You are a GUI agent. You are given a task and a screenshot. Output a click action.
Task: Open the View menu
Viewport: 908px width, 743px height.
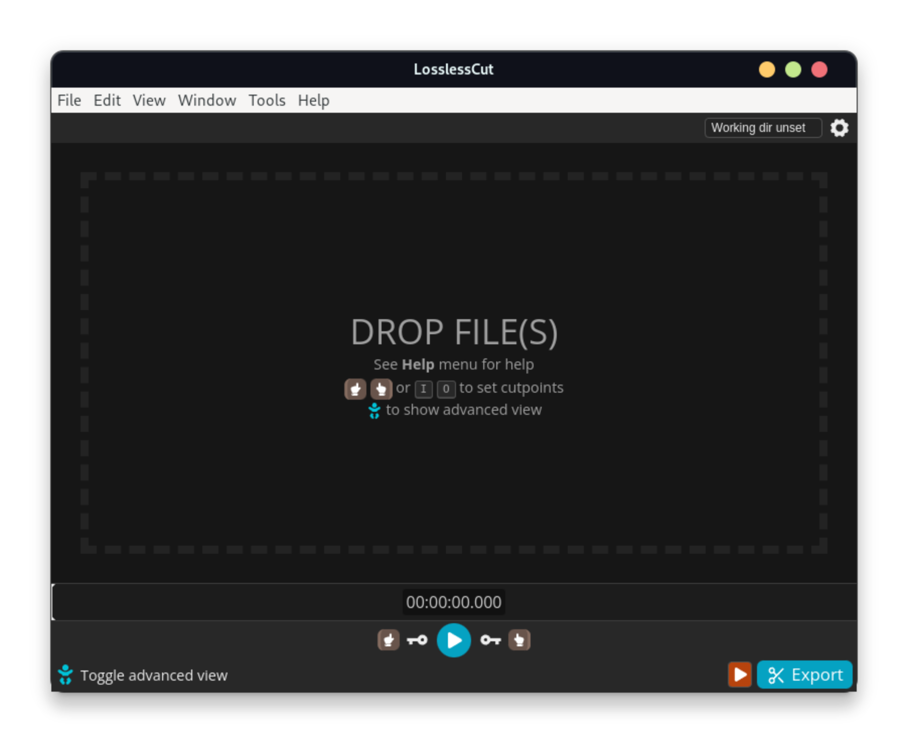tap(148, 100)
